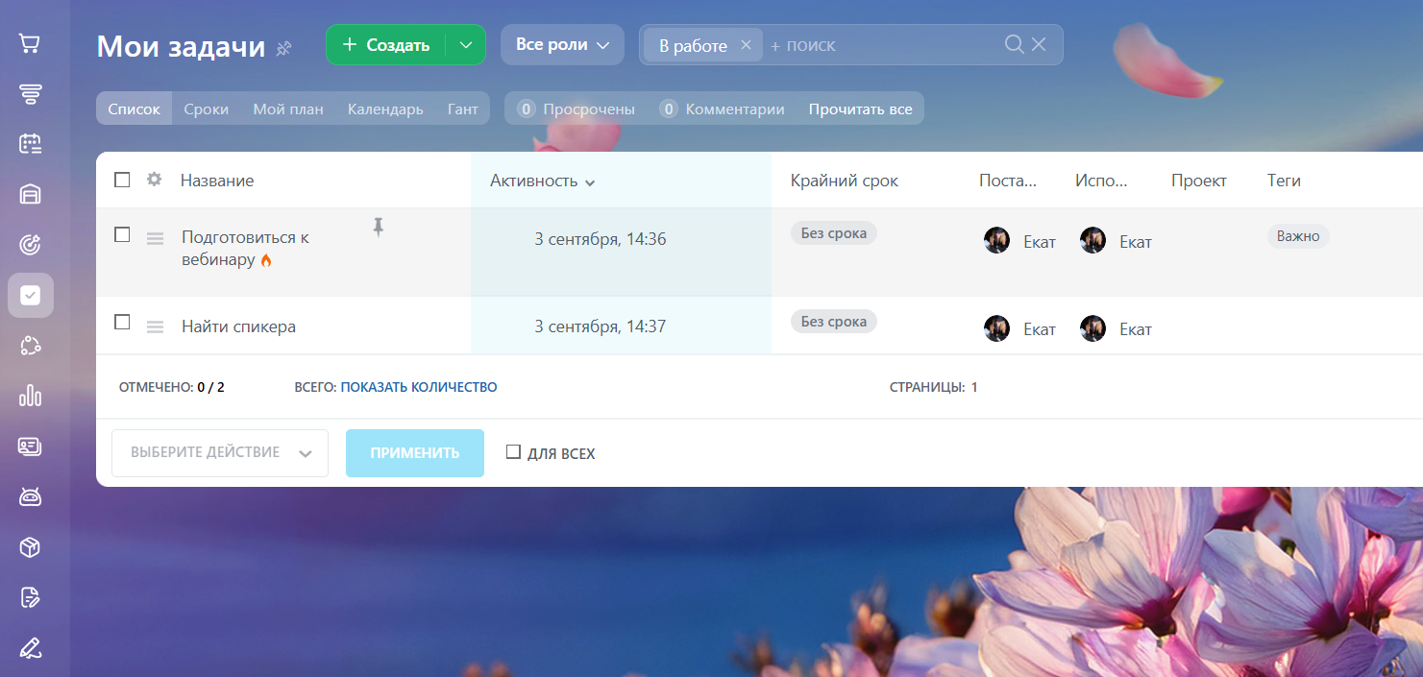
Task: Open row menu for Найти спикера task
Action: [155, 326]
